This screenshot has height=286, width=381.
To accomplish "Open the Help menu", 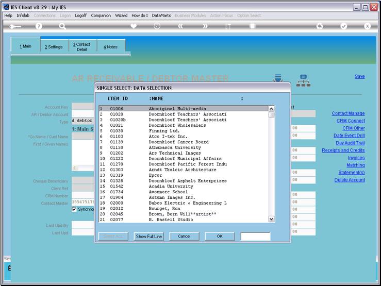I will [x=8, y=15].
